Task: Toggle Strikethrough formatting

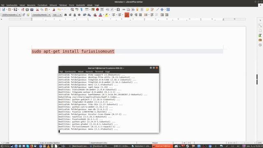Action: tap(79, 15)
